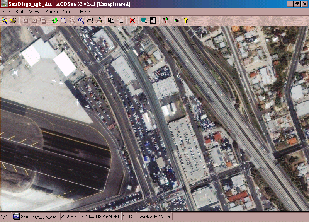The width and height of the screenshot is (309, 222).
Task: Open the View menu
Action: 34,12
